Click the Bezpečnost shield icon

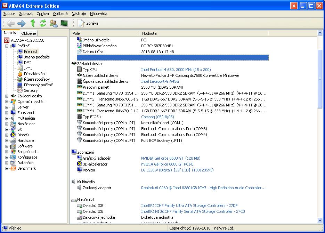click(x=13, y=152)
